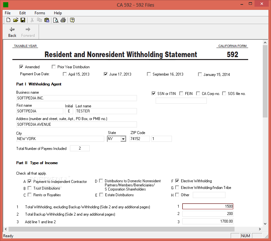Go Back using the left arrow
Screen dimensions: 271x241
tap(12, 32)
